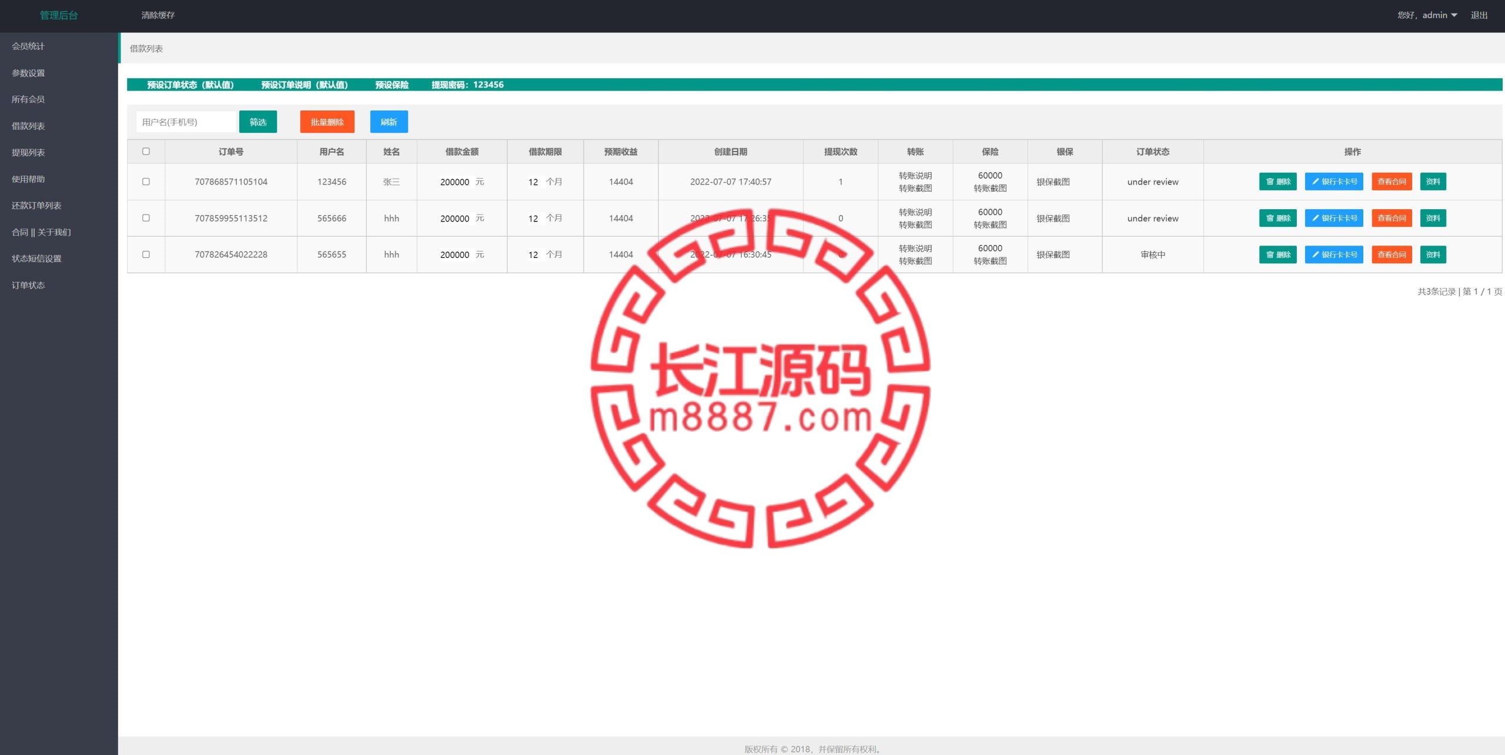
Task: Click 转账说明 in the 张三 row
Action: pyautogui.click(x=915, y=176)
